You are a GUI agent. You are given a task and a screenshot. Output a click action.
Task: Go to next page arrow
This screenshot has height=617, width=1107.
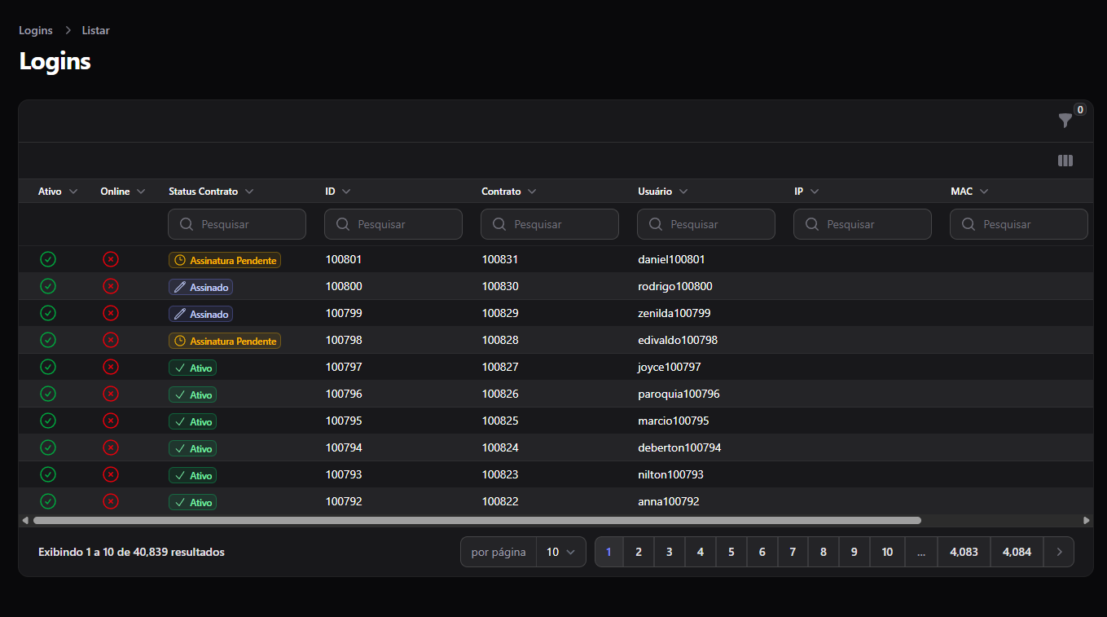coord(1059,552)
